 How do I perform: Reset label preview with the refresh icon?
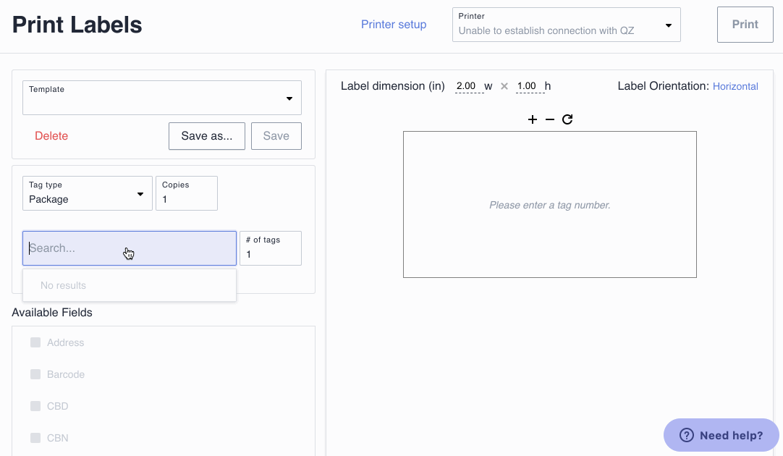(x=567, y=119)
